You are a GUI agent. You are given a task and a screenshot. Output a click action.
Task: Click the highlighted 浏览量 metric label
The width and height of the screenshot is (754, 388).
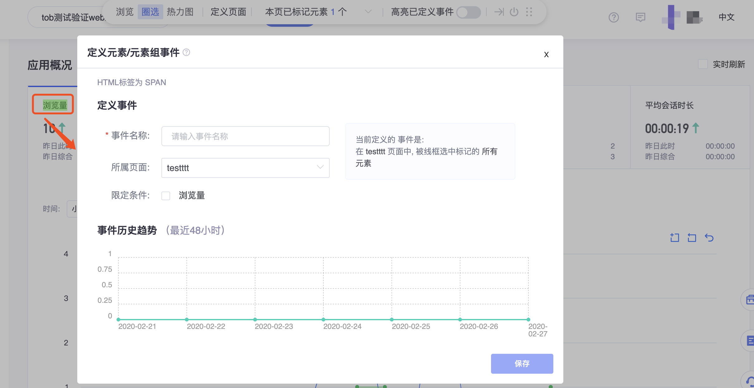(55, 105)
